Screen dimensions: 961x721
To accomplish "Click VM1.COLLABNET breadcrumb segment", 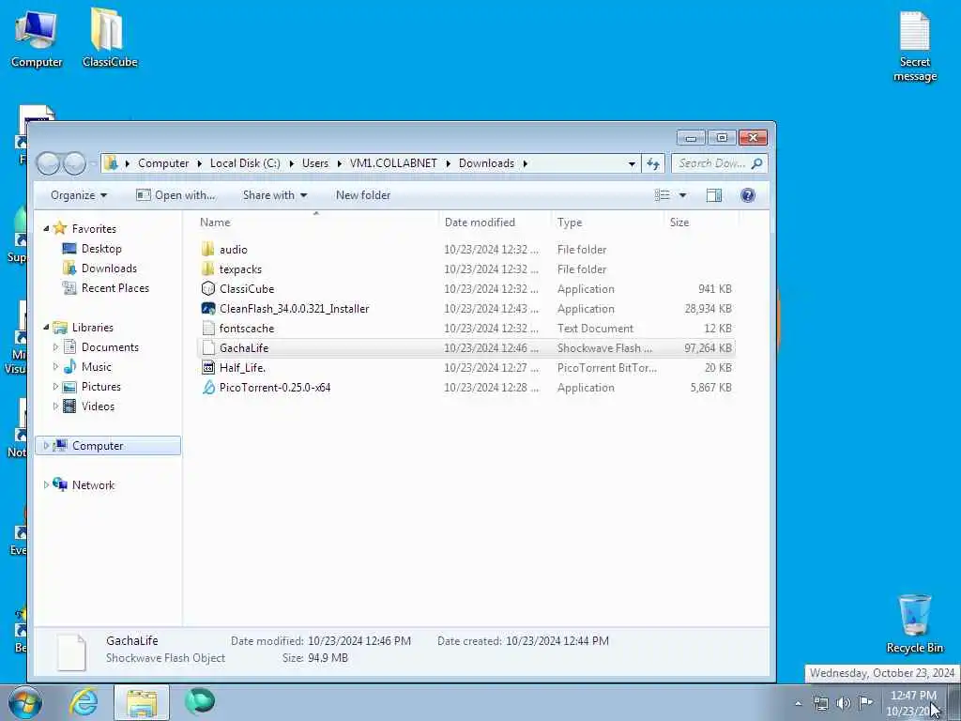I will [x=393, y=163].
